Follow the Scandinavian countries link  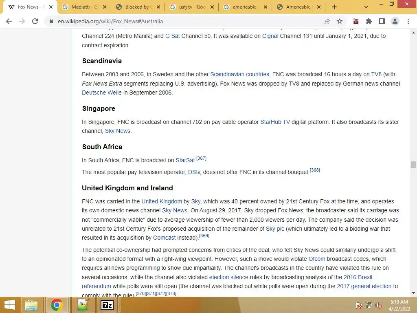pyautogui.click(x=239, y=74)
